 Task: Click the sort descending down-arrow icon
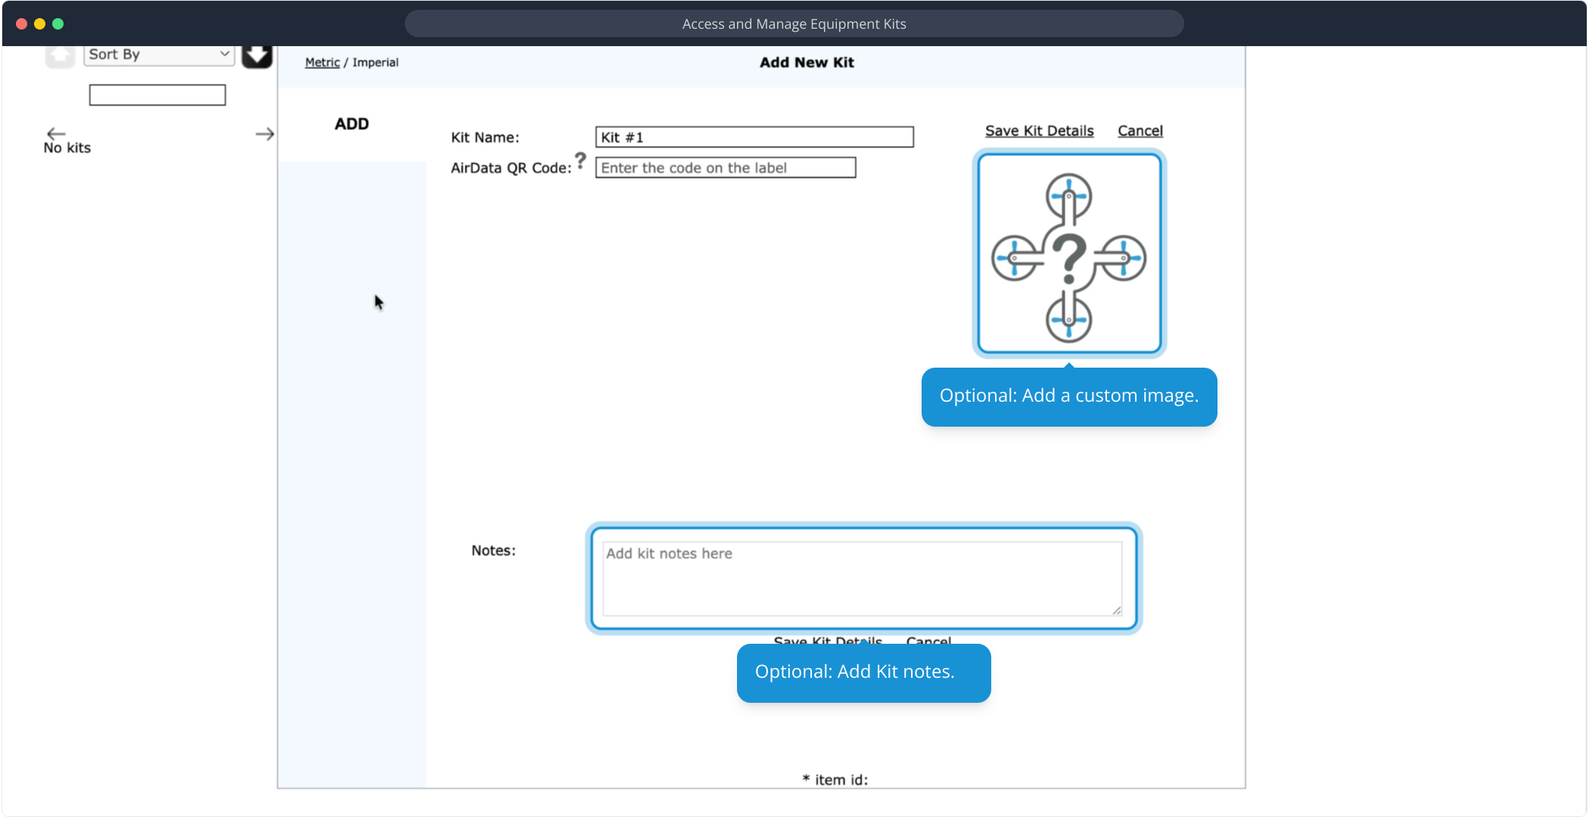coord(257,55)
